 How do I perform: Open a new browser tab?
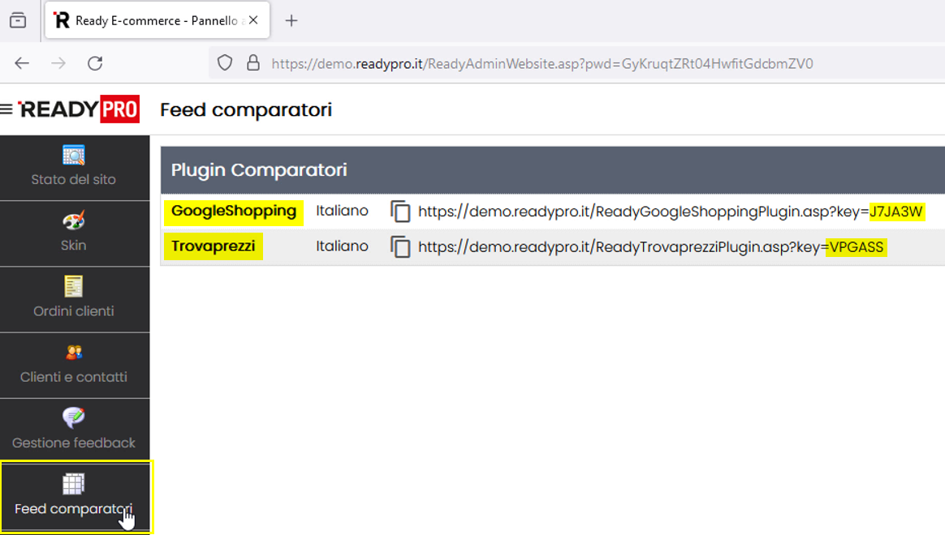tap(291, 20)
